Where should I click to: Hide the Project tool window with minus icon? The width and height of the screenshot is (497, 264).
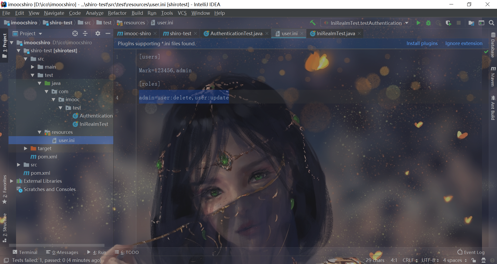tap(108, 33)
